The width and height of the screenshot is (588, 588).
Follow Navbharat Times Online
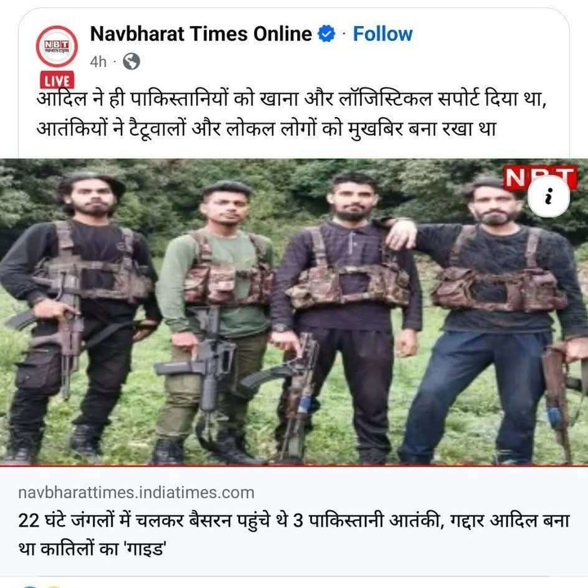pyautogui.click(x=382, y=34)
